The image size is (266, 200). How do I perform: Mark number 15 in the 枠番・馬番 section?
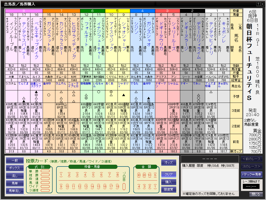99,186
